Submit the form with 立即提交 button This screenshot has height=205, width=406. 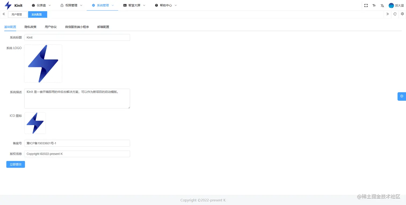(x=15, y=164)
